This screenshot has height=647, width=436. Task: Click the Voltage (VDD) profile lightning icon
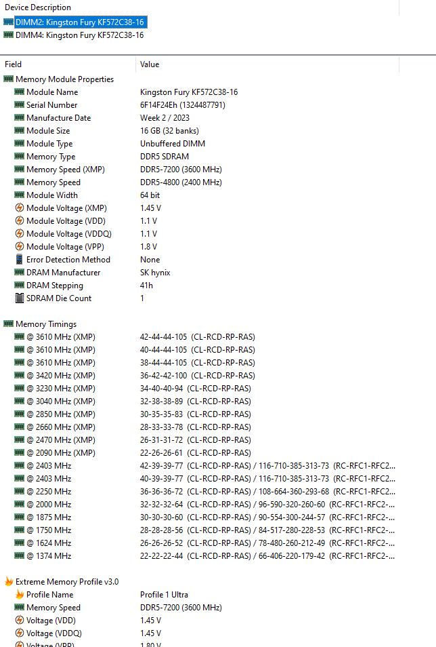tap(20, 620)
